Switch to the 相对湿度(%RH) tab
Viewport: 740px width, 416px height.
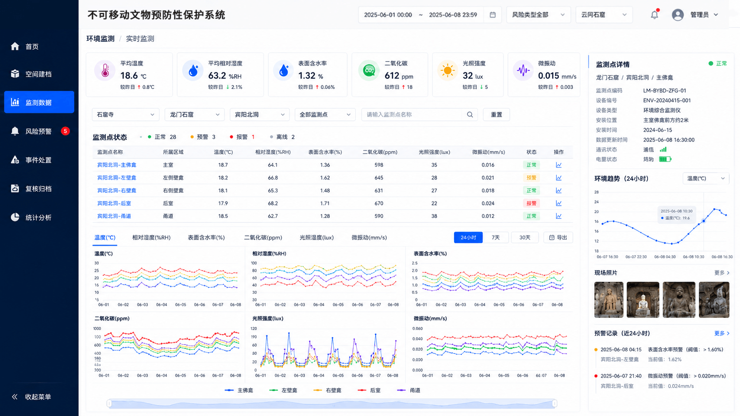click(151, 237)
